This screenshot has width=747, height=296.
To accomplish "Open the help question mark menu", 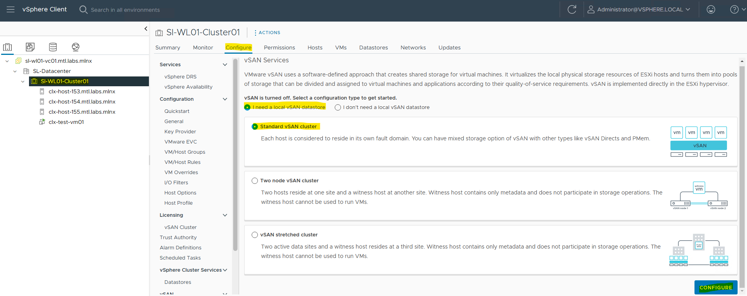I will (x=734, y=9).
